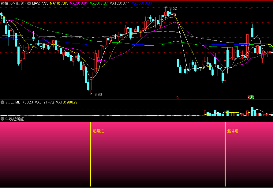This screenshot has width=273, height=188.
Task: Click the second yellow signal line
Action: (225, 154)
